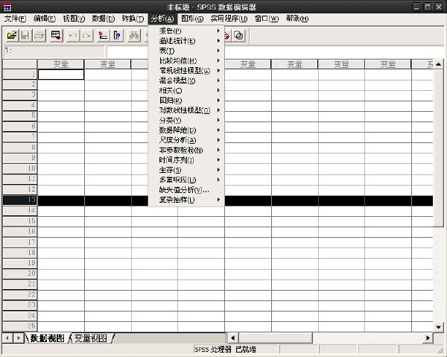This screenshot has width=447, height=357.
Task: Click the Open File folder icon
Action: click(12, 36)
